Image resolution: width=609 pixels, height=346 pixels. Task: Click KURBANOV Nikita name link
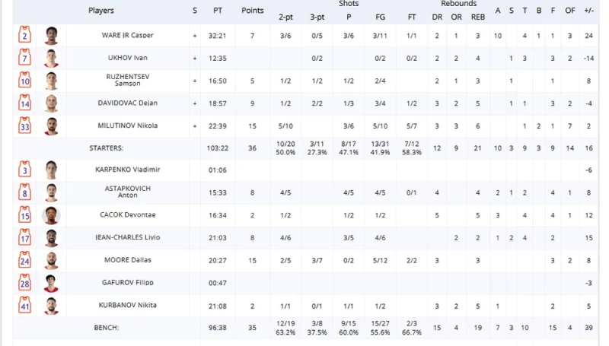127,305
